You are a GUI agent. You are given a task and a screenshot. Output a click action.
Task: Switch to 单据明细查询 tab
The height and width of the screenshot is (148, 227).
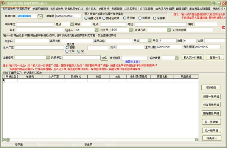pyautogui.click(x=40, y=9)
